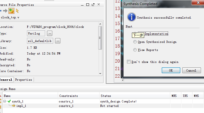Click 'Not started' status of impl_1
The height and width of the screenshot is (113, 204).
tap(109, 106)
